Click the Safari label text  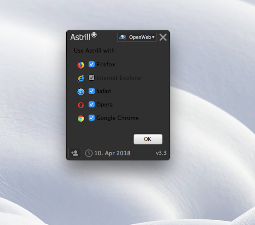coord(104,91)
